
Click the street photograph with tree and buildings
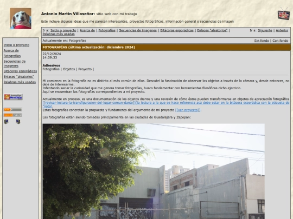[154, 171]
